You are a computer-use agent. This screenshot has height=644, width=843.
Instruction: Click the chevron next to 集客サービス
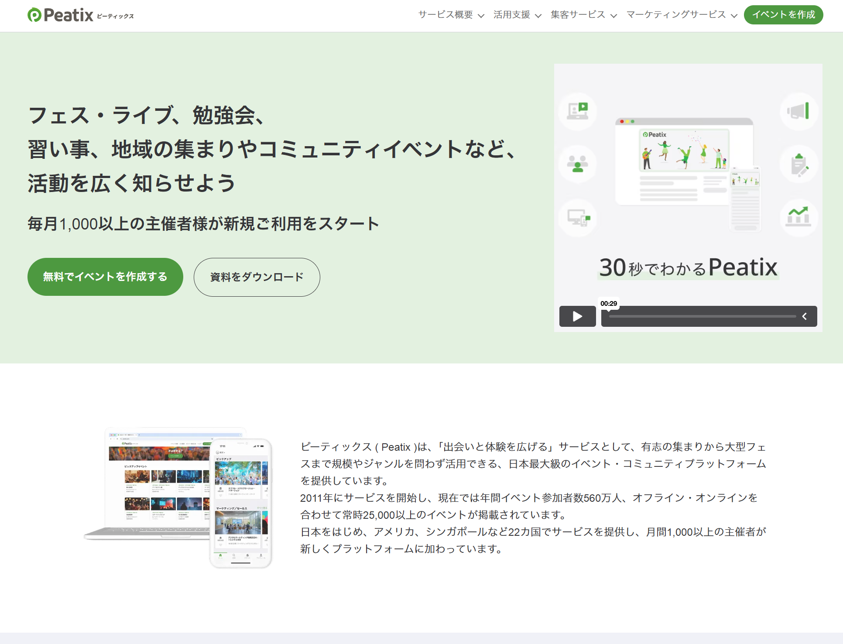[x=614, y=16]
